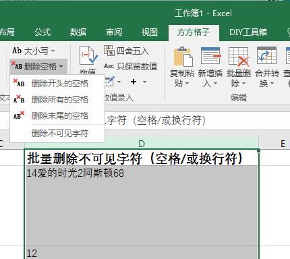This screenshot has height=259, width=290.
Task: Open the DIY工具箱 tab
Action: click(x=248, y=32)
